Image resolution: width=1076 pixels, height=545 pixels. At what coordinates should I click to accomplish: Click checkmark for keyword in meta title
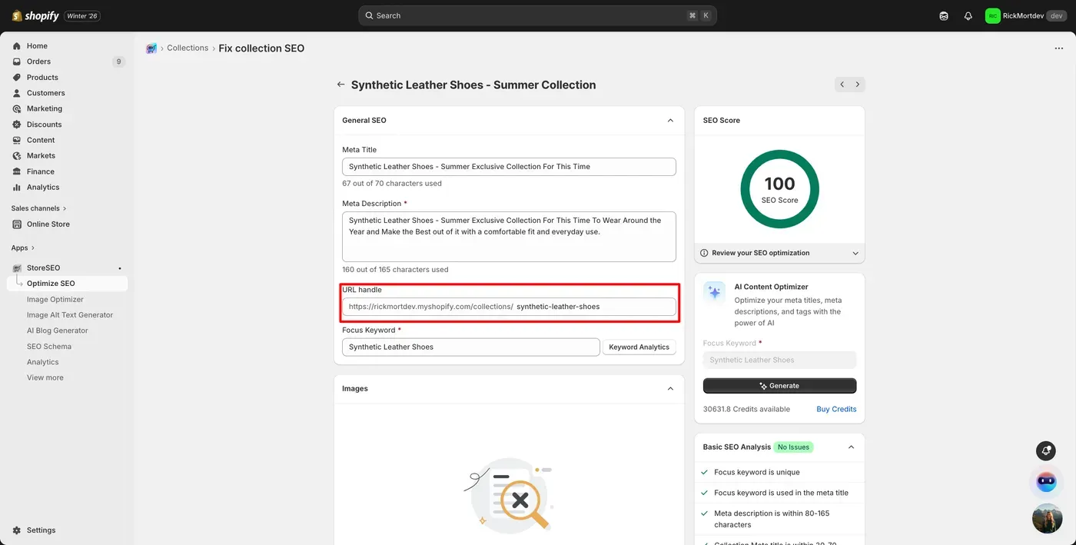point(705,493)
